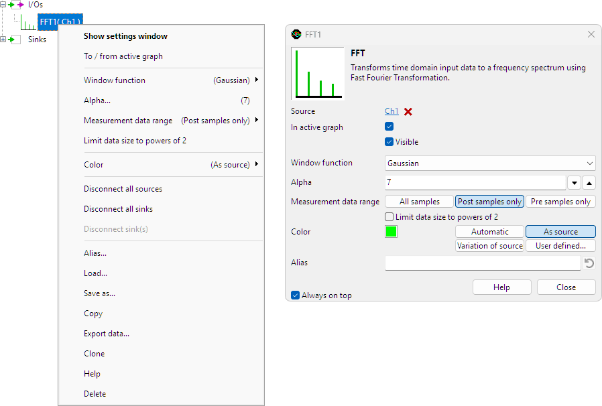Viewport: 602px width, 406px height.
Task: Click the Ch1 source link
Action: click(x=392, y=111)
